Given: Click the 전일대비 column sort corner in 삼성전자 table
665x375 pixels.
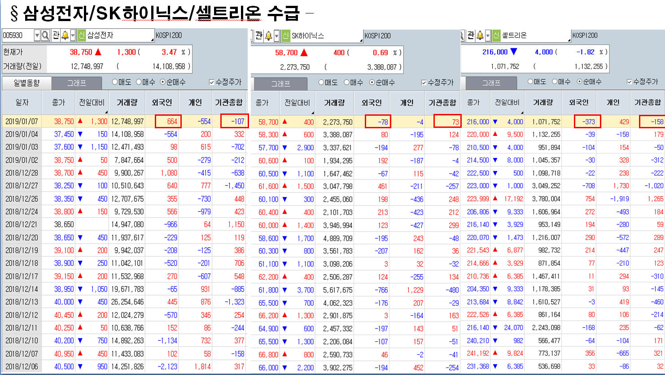Looking at the screenshot, I should [x=106, y=112].
